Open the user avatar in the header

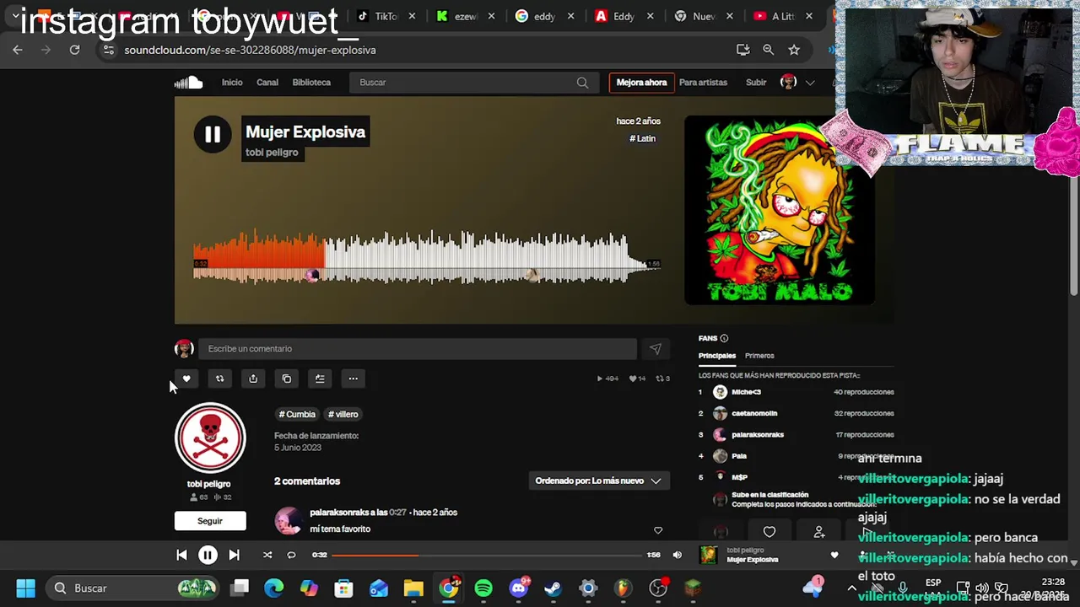788,82
